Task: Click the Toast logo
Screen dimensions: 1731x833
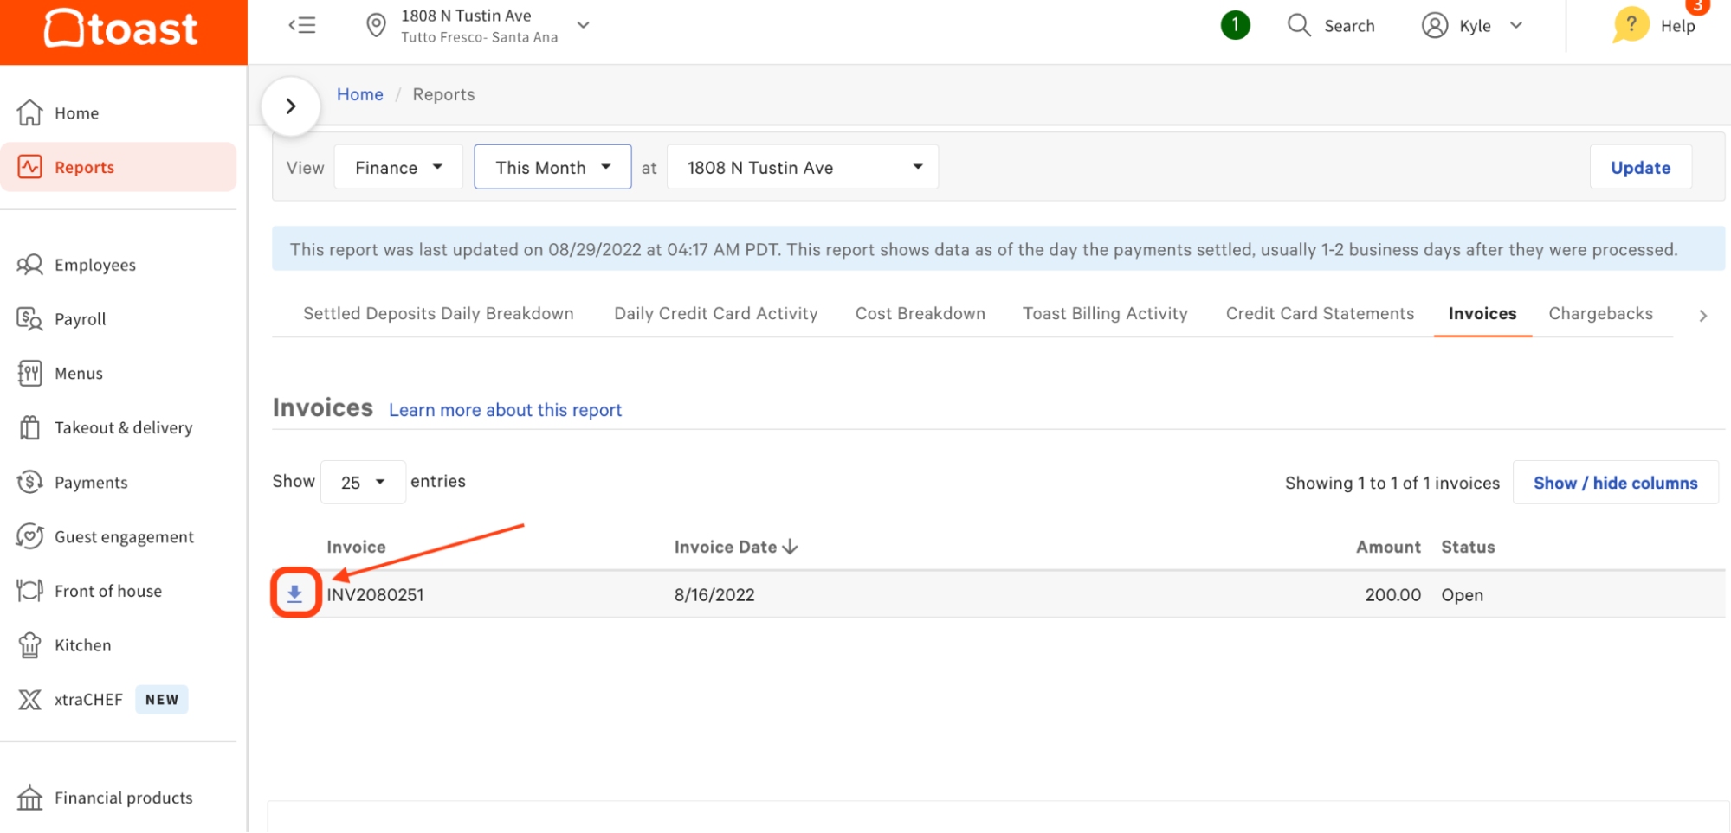Action: click(121, 29)
